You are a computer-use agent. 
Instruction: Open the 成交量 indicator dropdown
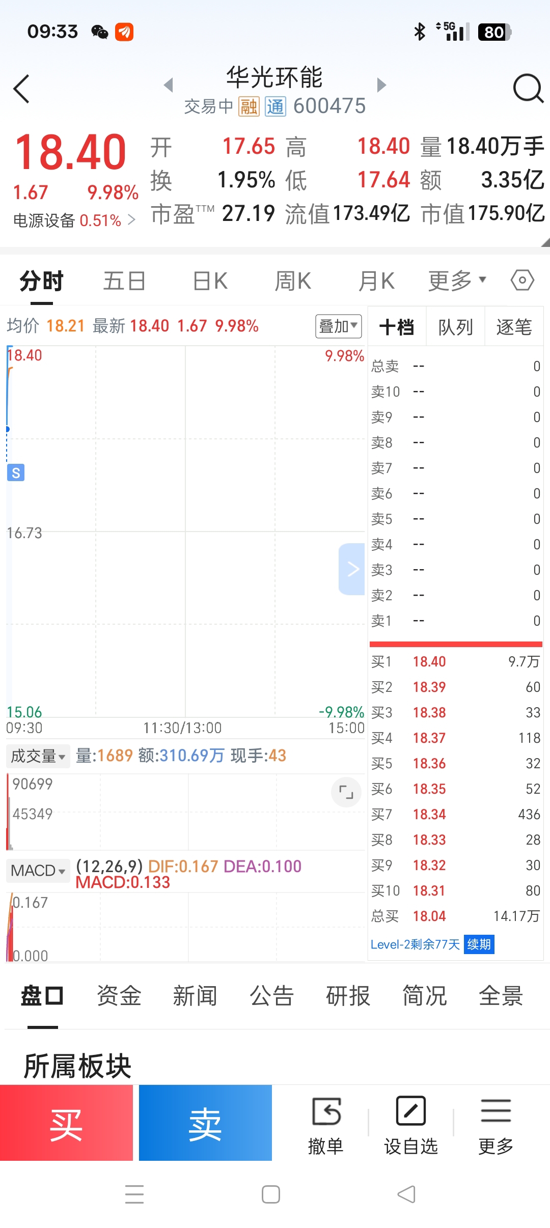(38, 756)
